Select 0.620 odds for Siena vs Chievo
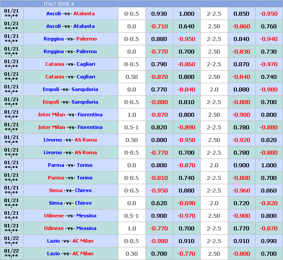Viewport: 283px width, 260px height. tap(159, 203)
